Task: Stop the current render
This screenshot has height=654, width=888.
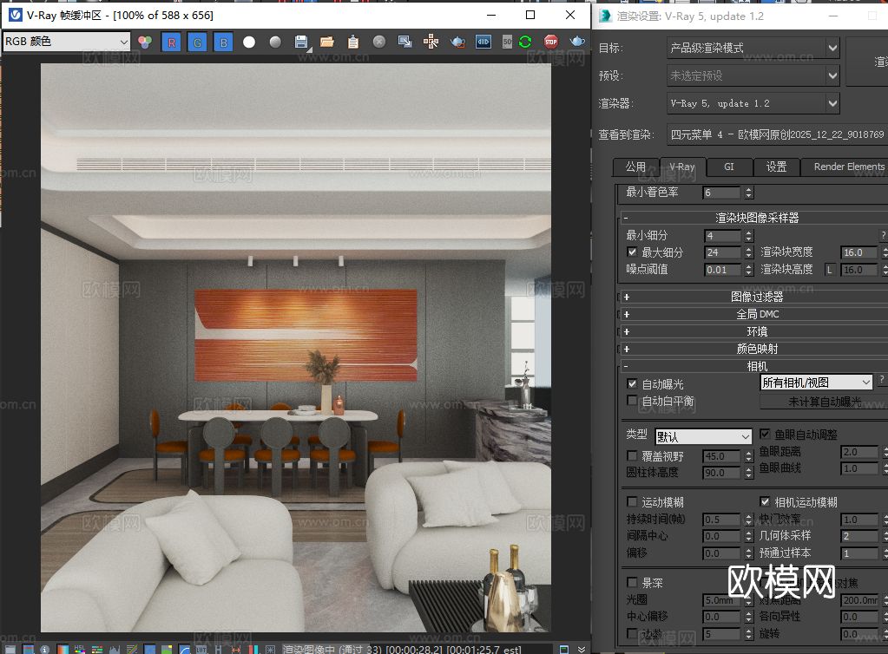Action: 550,41
